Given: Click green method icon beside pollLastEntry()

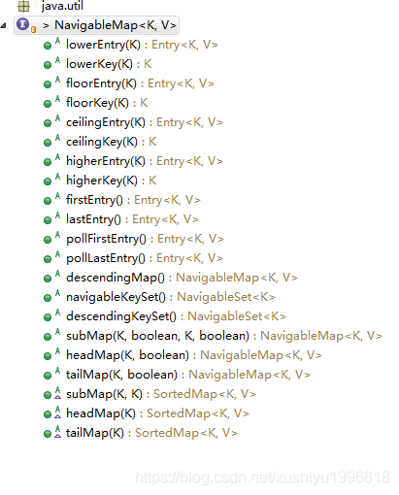Looking at the screenshot, I should pos(48,259).
